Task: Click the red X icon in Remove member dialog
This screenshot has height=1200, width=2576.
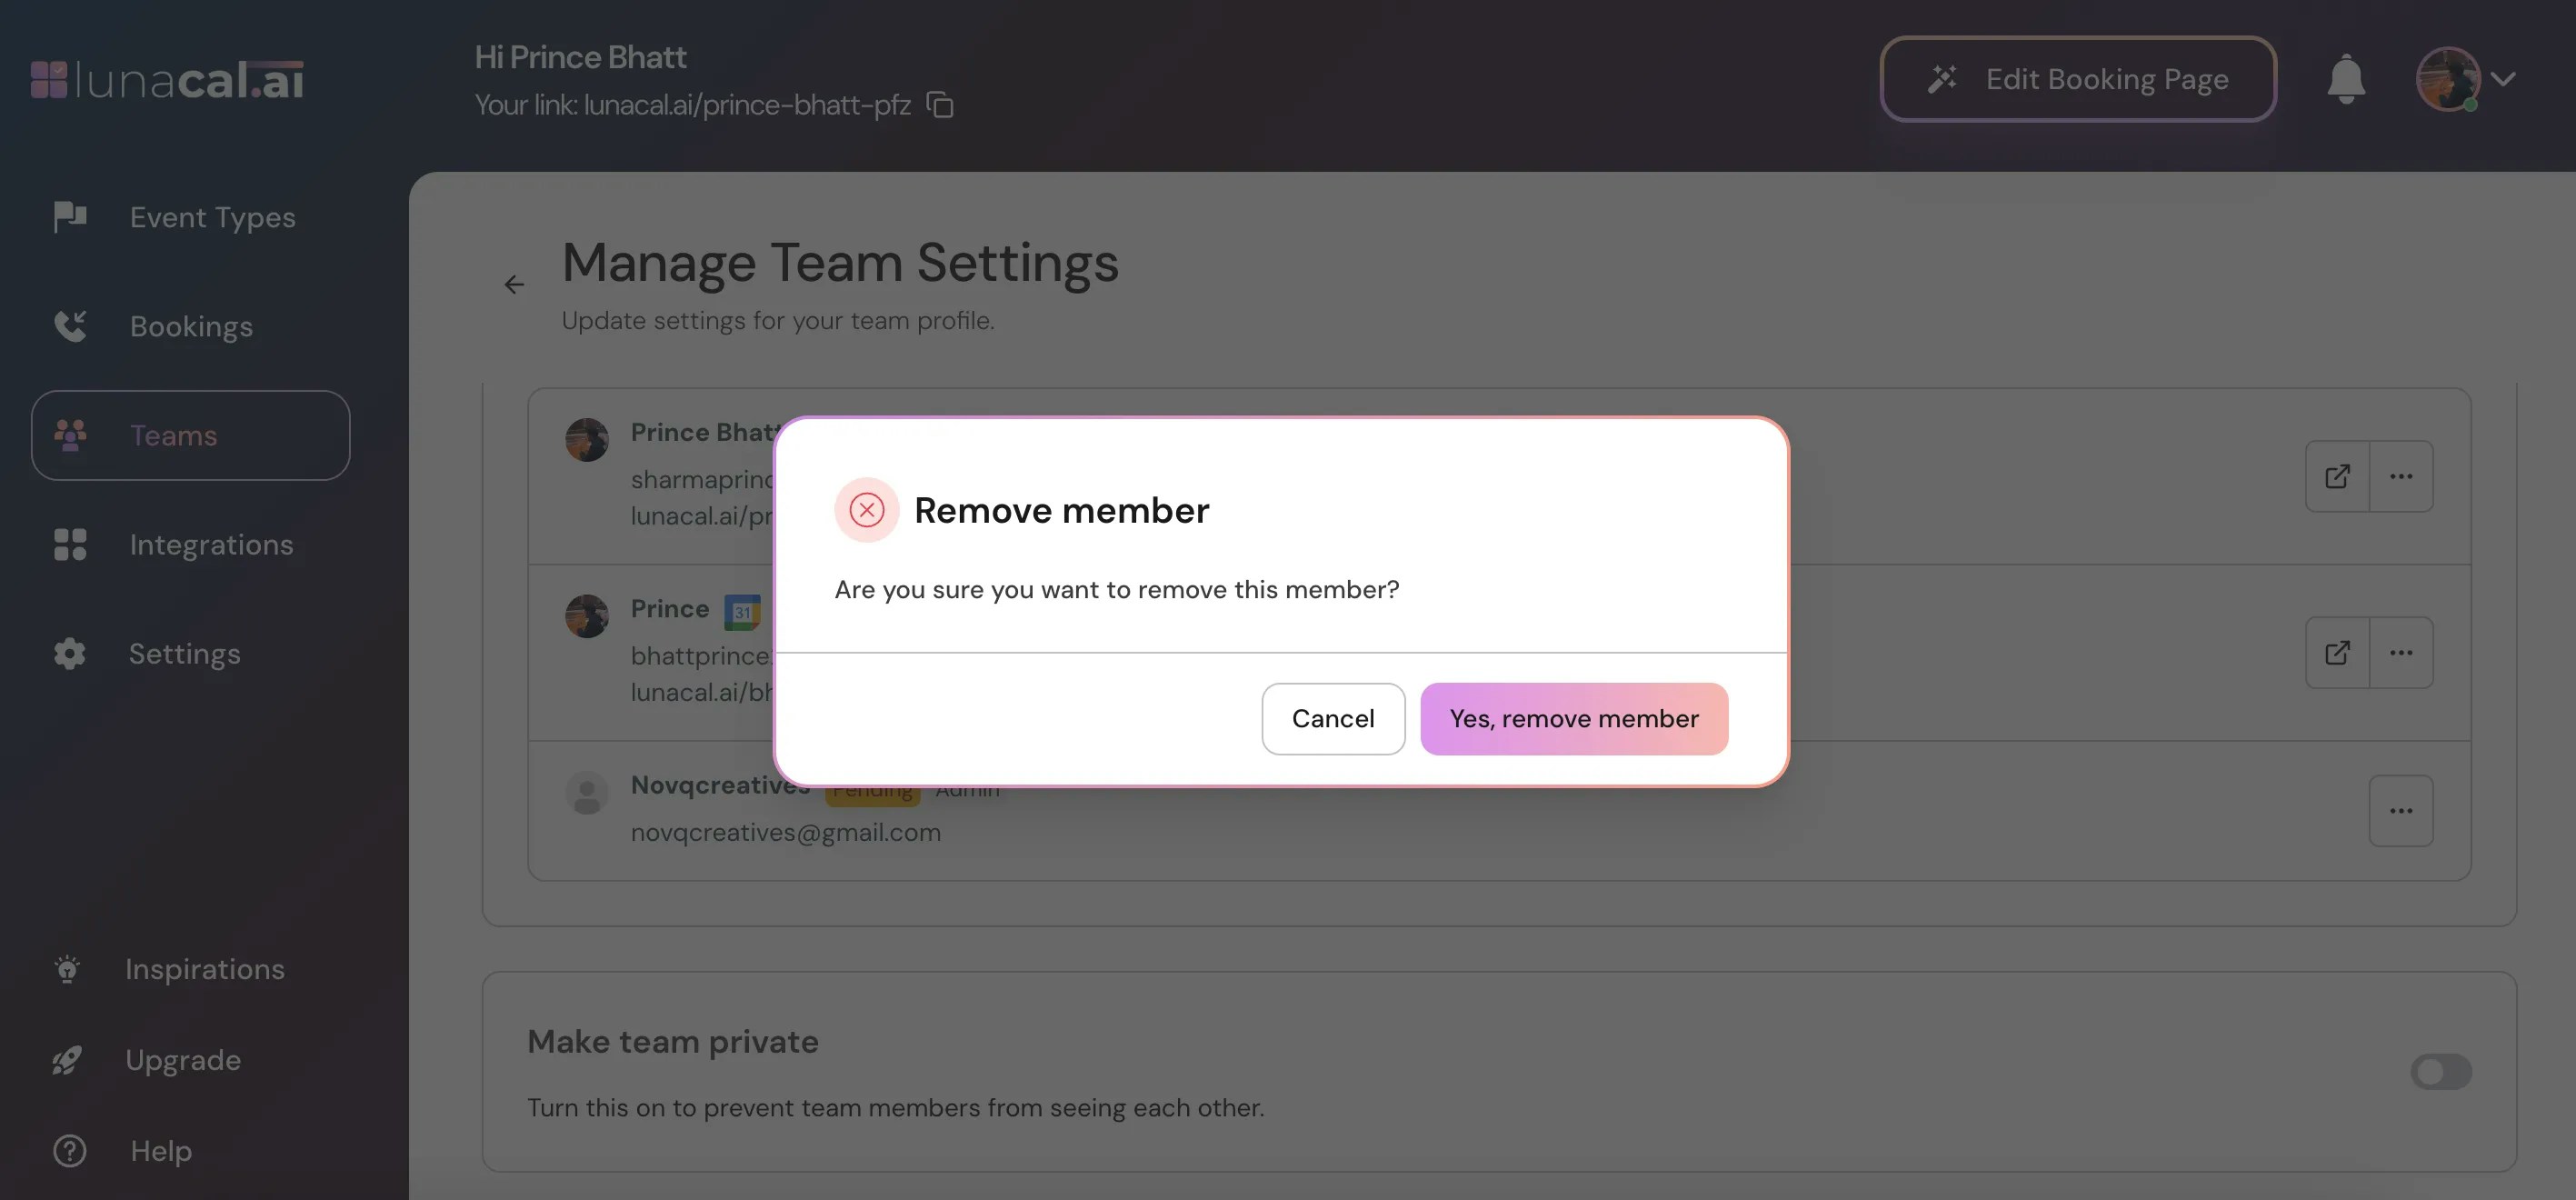Action: pos(866,510)
